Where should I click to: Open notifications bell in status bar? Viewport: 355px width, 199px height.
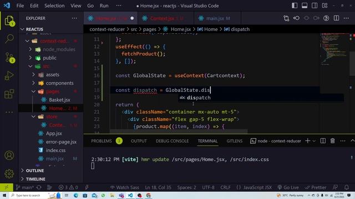pos(347,187)
